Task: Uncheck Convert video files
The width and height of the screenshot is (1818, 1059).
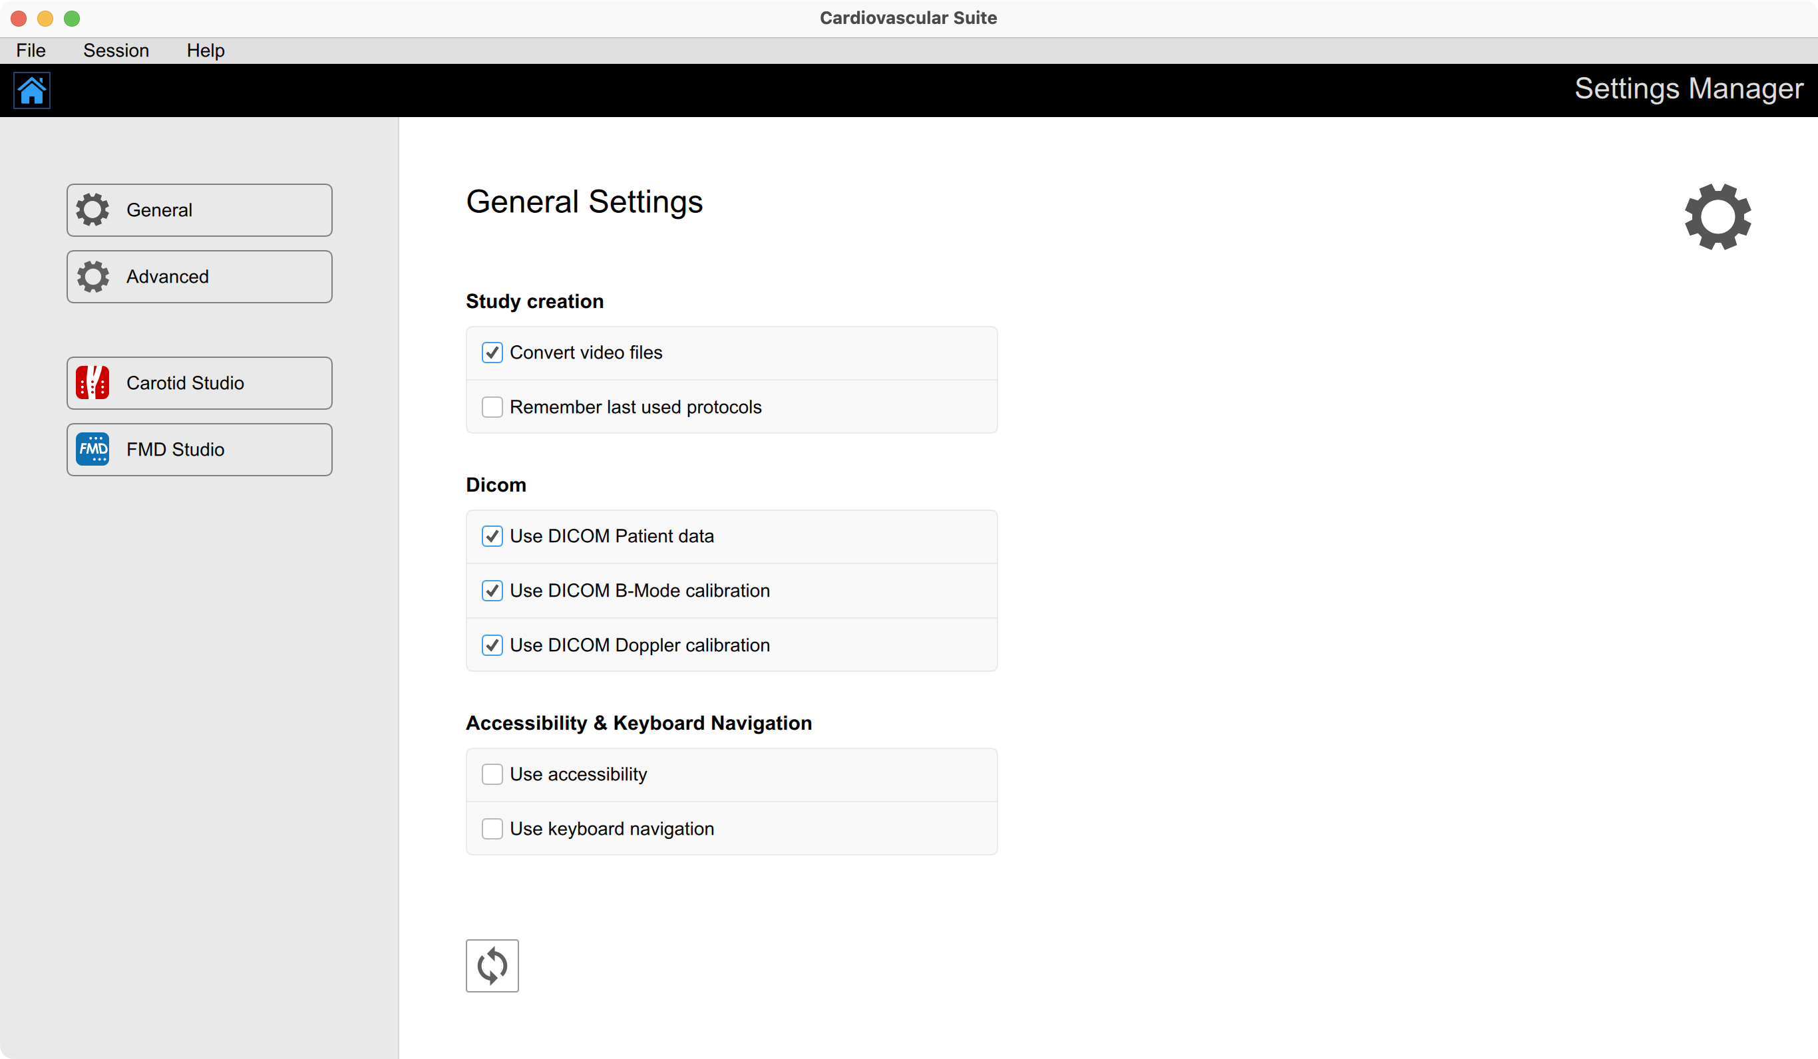Action: [492, 353]
